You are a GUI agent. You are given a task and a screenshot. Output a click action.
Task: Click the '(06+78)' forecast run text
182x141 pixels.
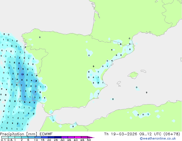pyautogui.click(x=172, y=134)
